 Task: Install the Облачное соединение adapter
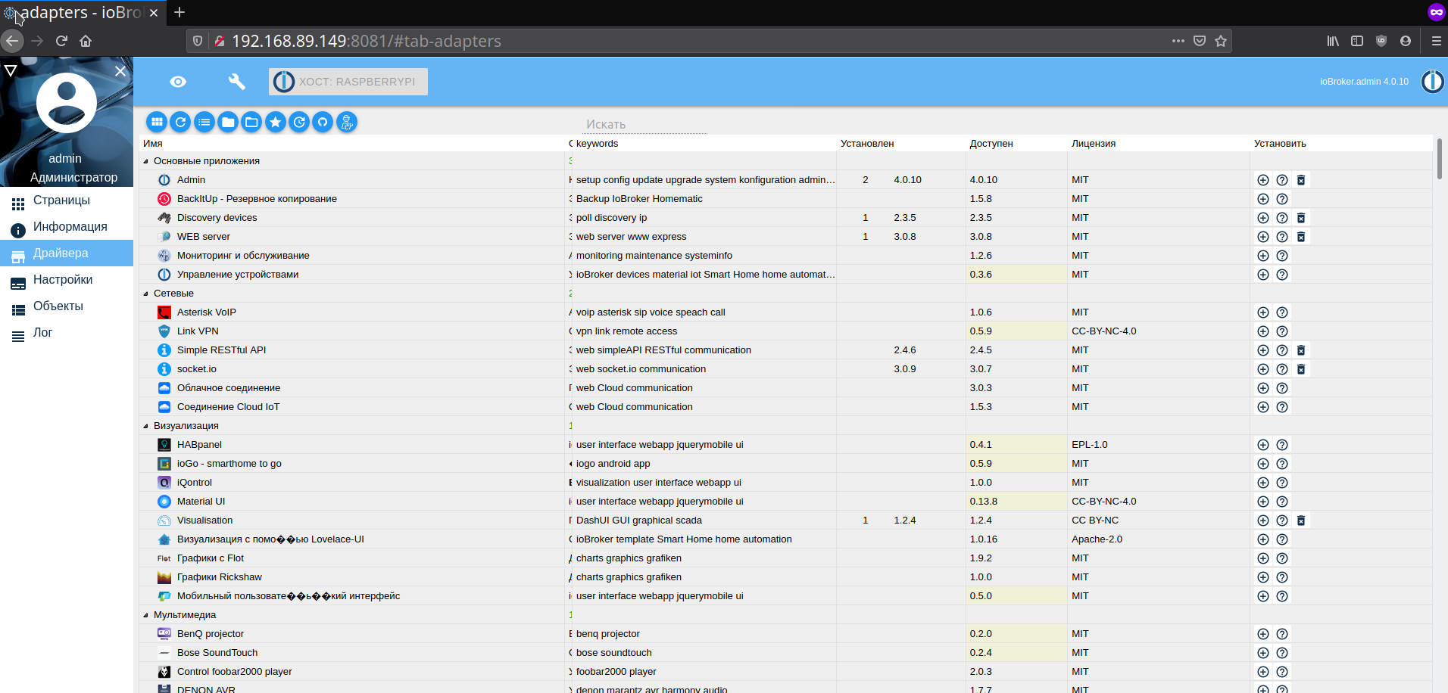tap(1262, 388)
